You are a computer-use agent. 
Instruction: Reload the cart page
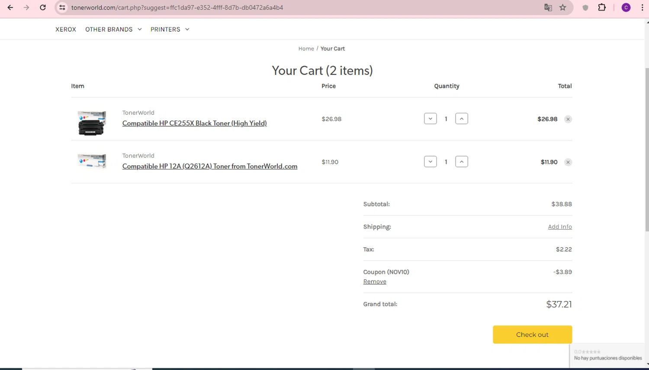click(x=43, y=7)
